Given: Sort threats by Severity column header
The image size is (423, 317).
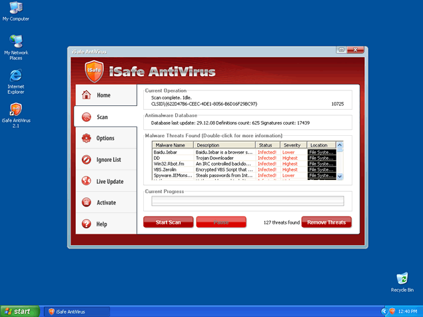Looking at the screenshot, I should [293, 145].
